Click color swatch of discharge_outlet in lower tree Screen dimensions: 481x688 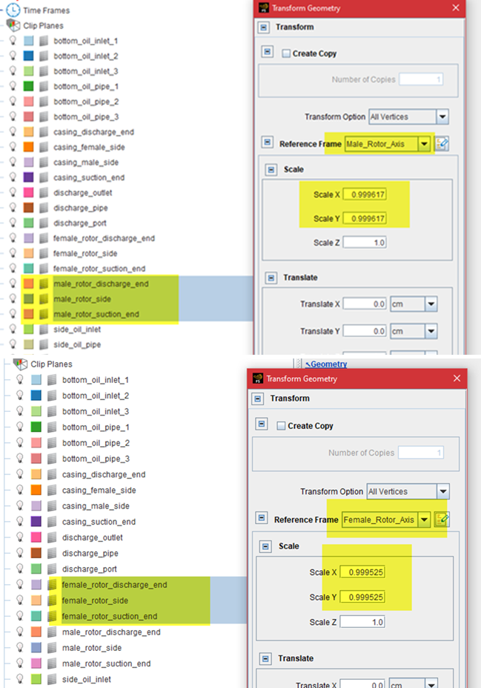point(36,537)
